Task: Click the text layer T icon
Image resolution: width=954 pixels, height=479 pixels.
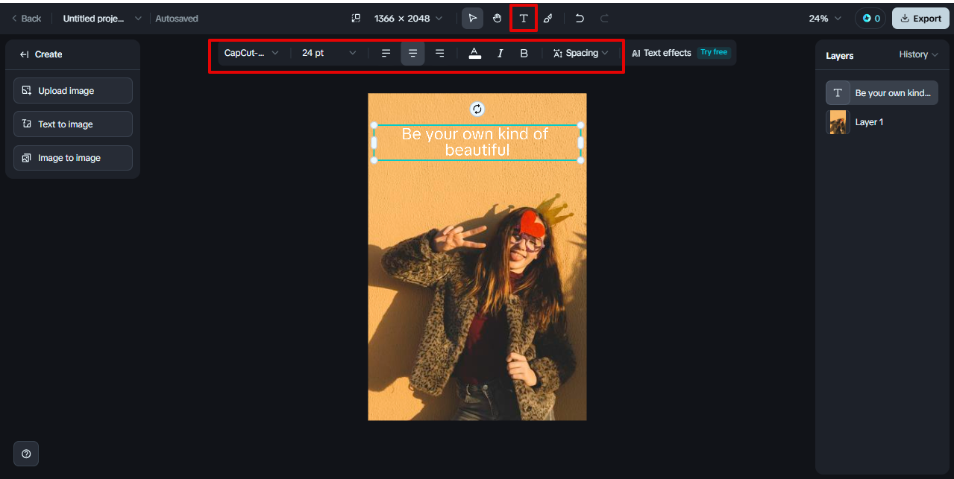Action: [838, 92]
